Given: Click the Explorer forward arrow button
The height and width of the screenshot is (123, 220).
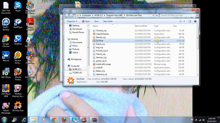Looking at the screenshot, I should click(71, 15).
